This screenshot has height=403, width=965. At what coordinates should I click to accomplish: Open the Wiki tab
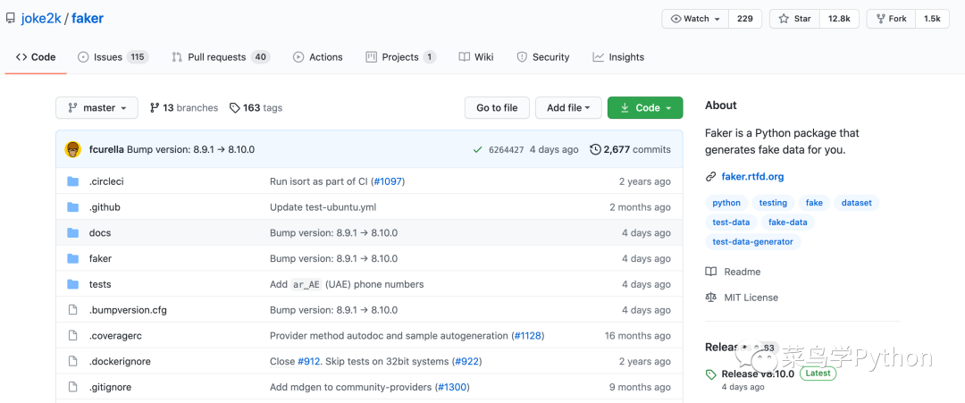(476, 57)
